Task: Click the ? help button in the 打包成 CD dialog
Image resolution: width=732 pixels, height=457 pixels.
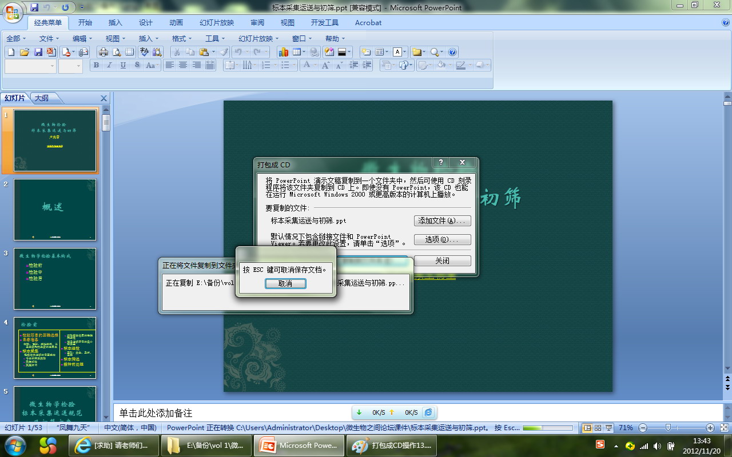Action: point(440,162)
